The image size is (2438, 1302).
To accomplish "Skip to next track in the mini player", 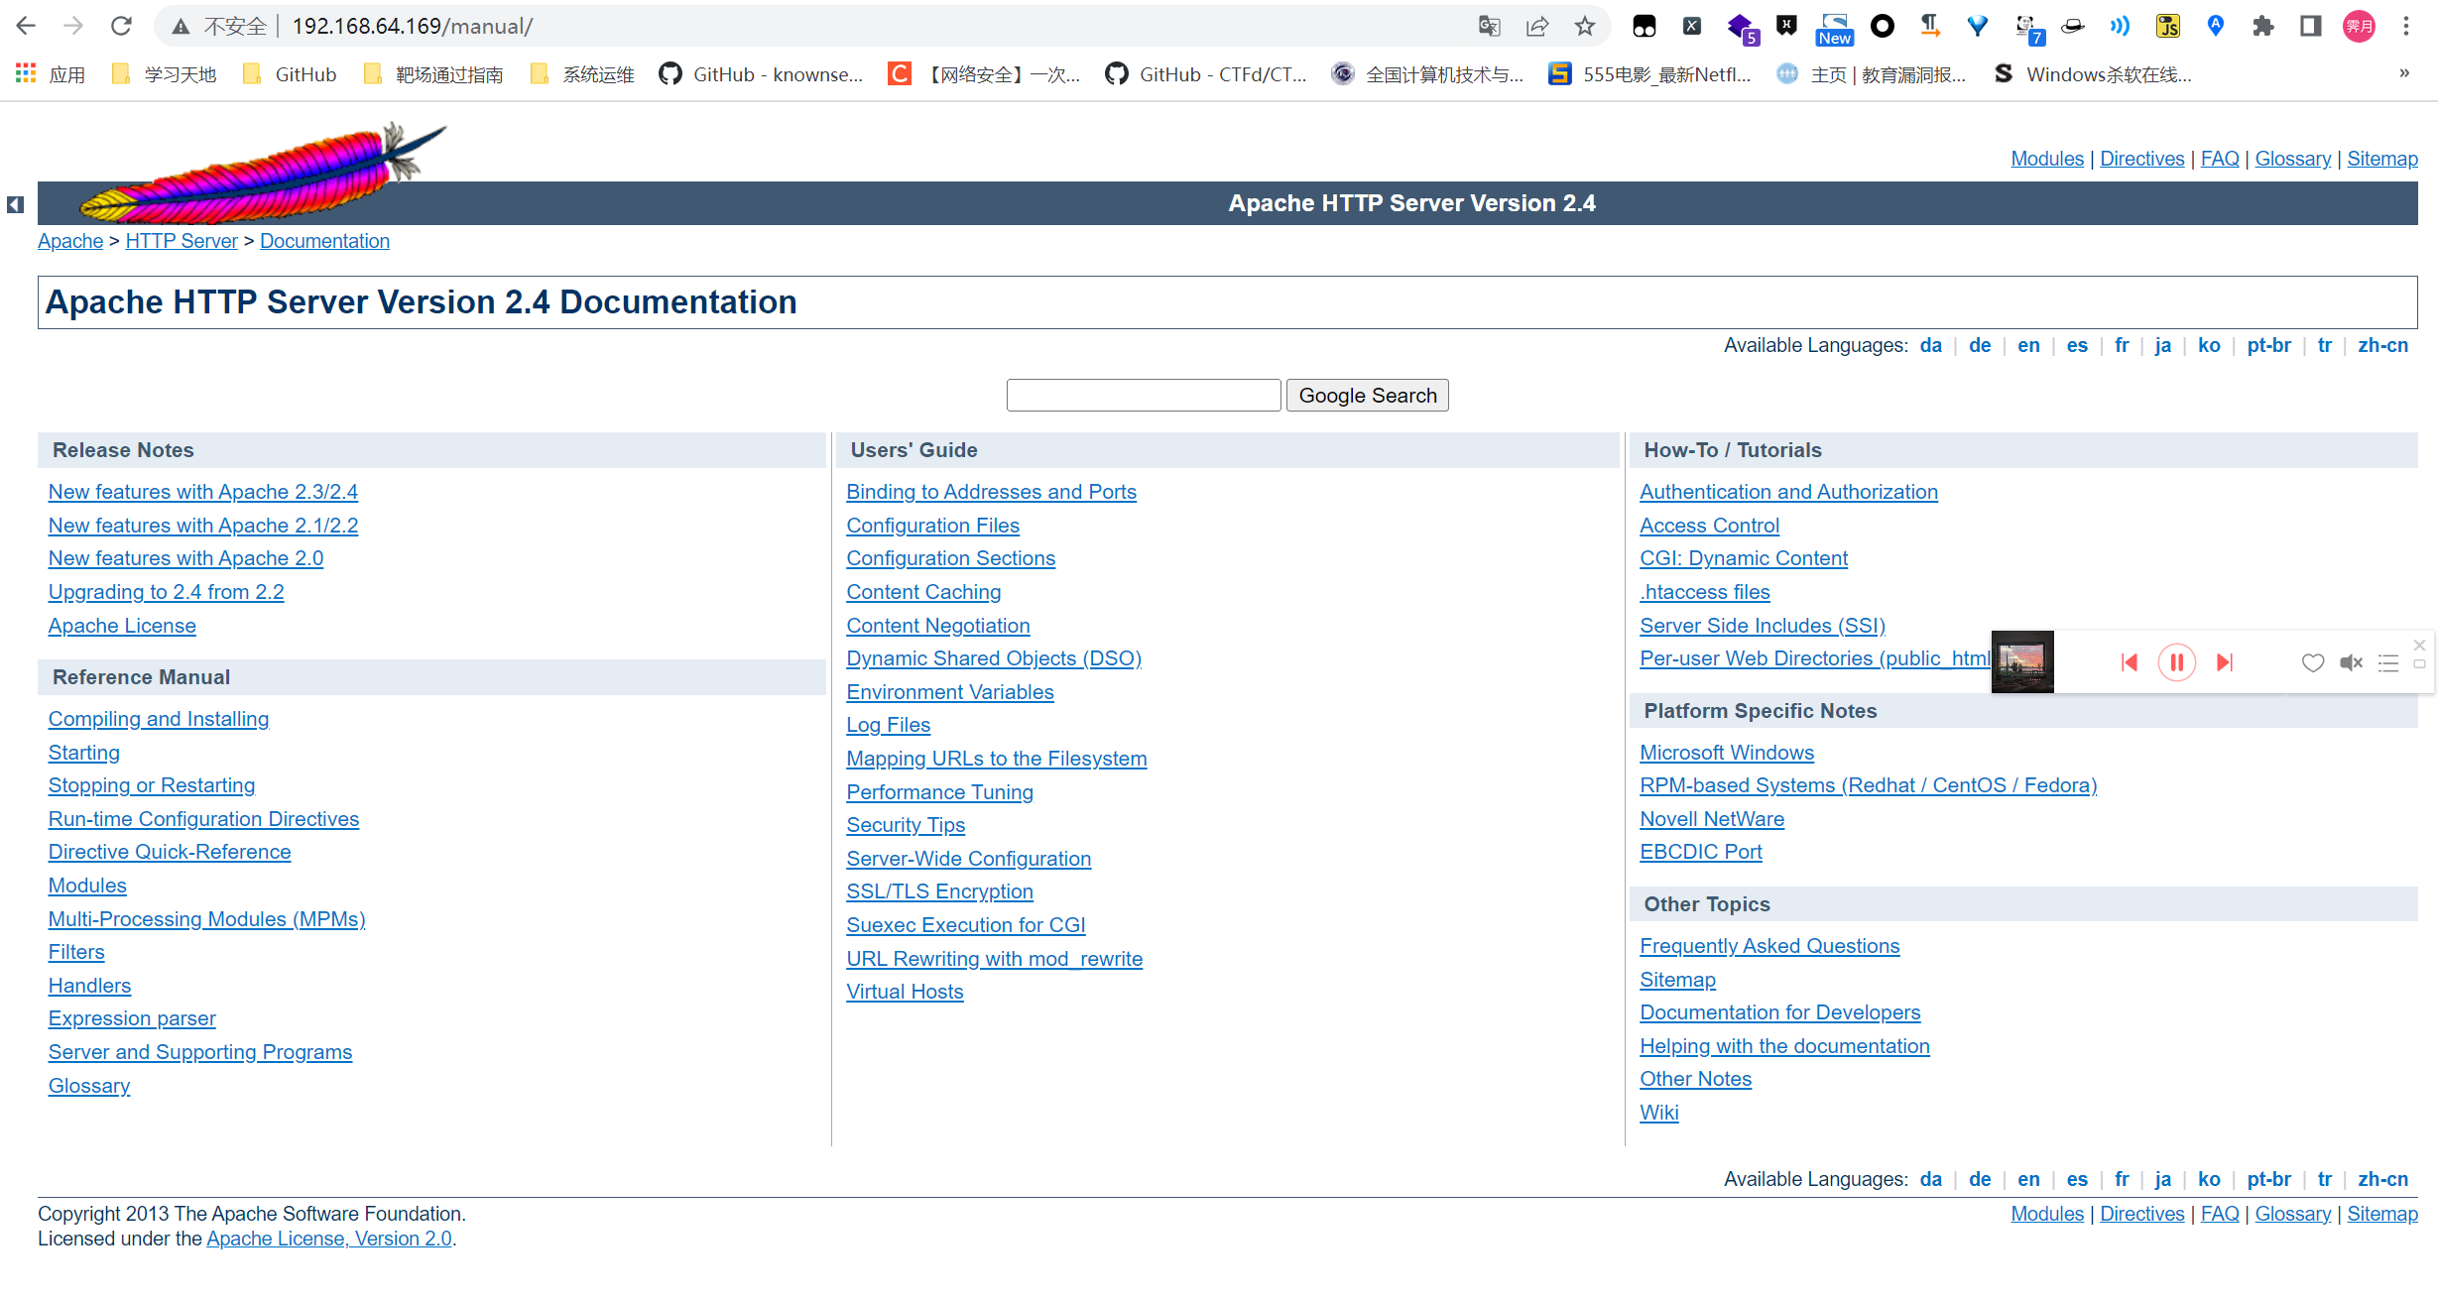I will click(2225, 662).
